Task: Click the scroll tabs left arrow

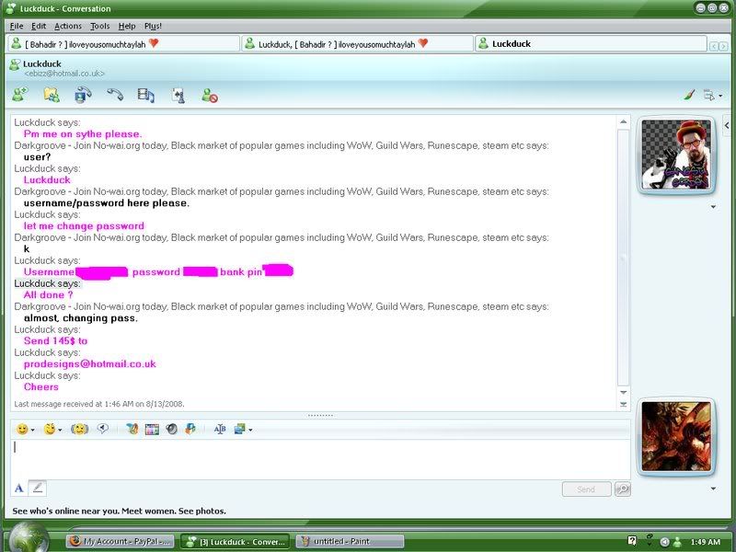Action: tap(714, 46)
